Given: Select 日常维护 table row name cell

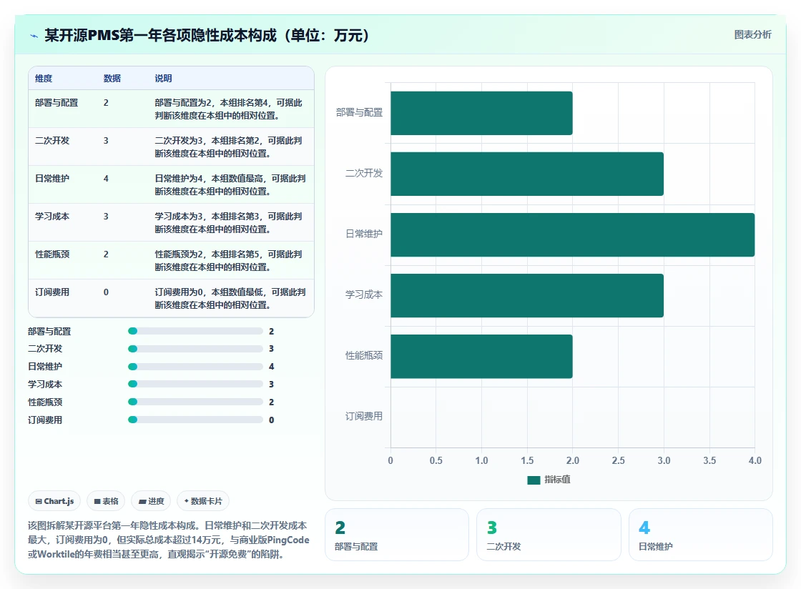Looking at the screenshot, I should [x=52, y=178].
